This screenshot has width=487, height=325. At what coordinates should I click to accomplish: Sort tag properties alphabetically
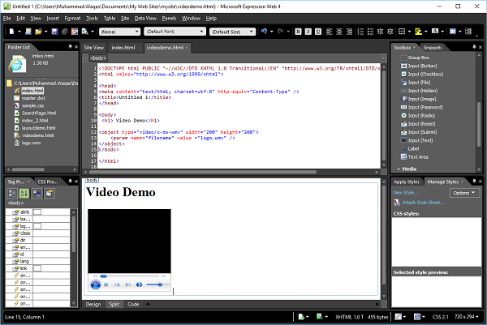[23, 193]
